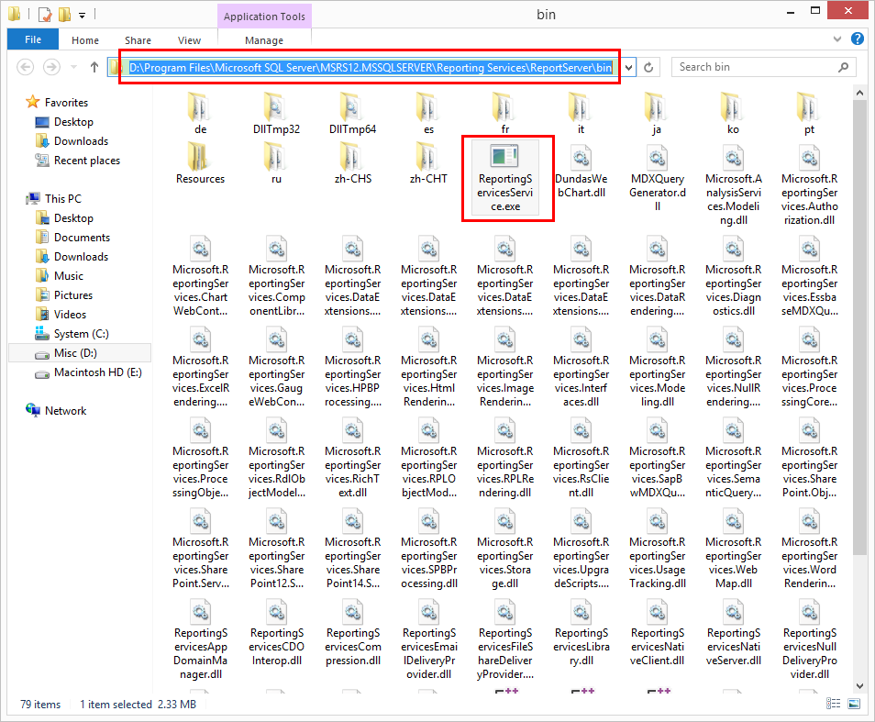Open the zh-CHT folder icon
The width and height of the screenshot is (875, 722).
(x=428, y=156)
